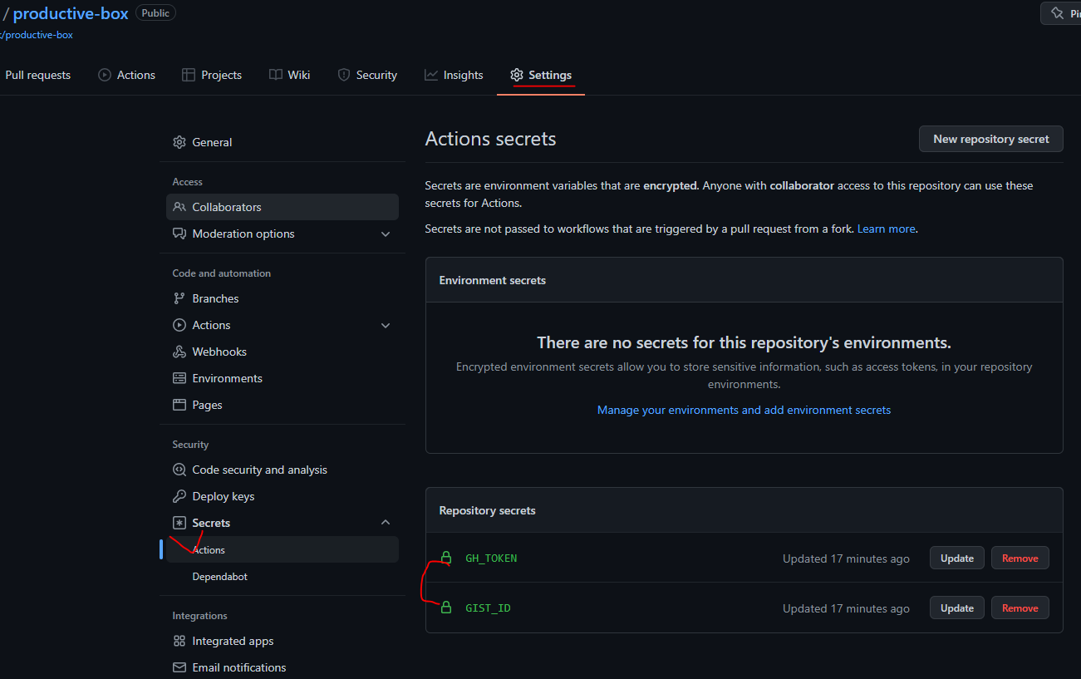Open the Actions tab in the repo navigation

[x=126, y=75]
